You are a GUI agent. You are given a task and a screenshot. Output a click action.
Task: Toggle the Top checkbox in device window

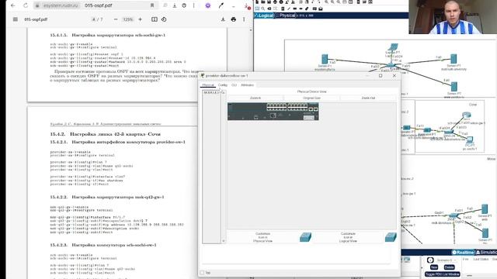point(202,272)
